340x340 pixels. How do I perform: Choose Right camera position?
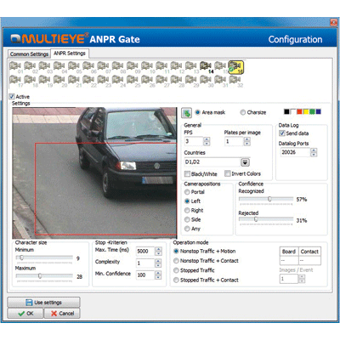(x=187, y=210)
